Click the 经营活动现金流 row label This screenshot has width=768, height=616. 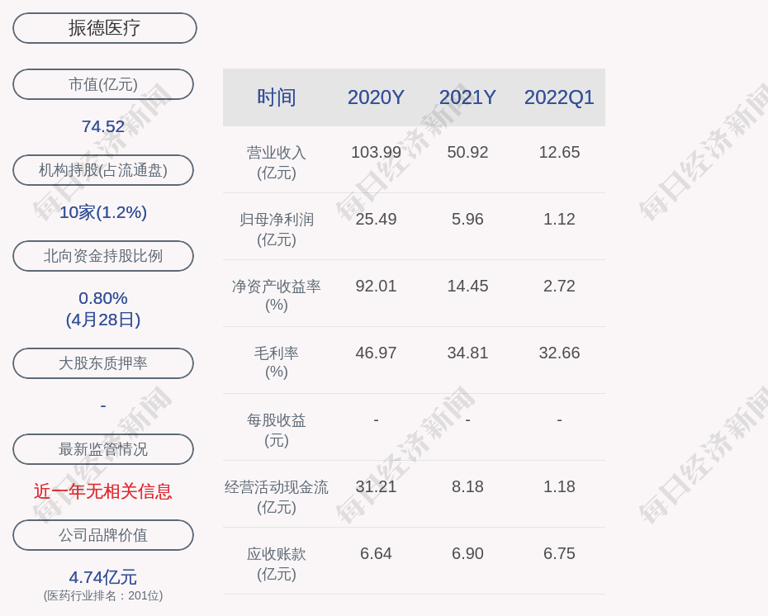(x=277, y=496)
